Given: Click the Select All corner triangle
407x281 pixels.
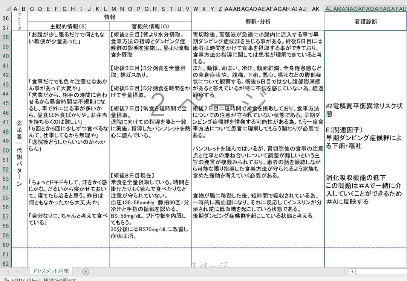Looking at the screenshot, I should (x=8, y=9).
